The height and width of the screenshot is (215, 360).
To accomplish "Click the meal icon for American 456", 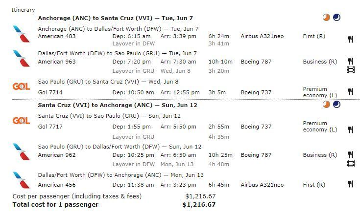I will click(350, 184).
